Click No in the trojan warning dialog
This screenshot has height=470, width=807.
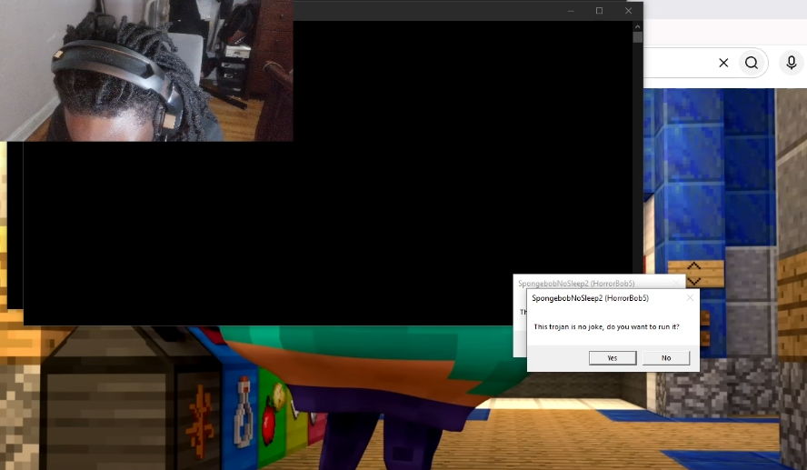pos(666,358)
